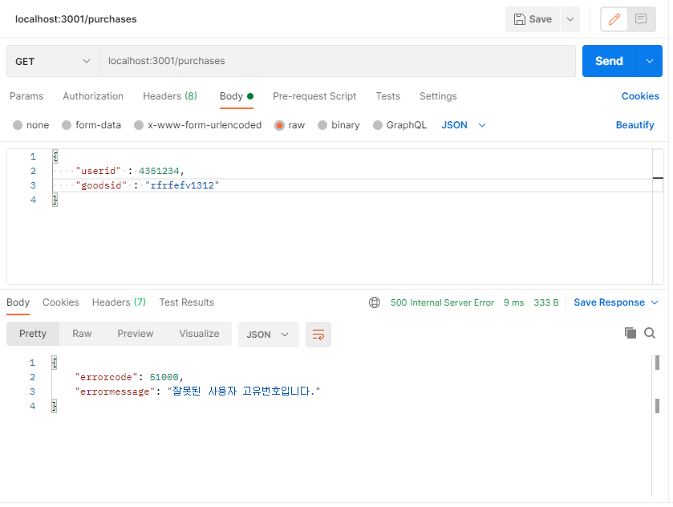Select the none body type
This screenshot has height=507, width=673.
(x=31, y=125)
